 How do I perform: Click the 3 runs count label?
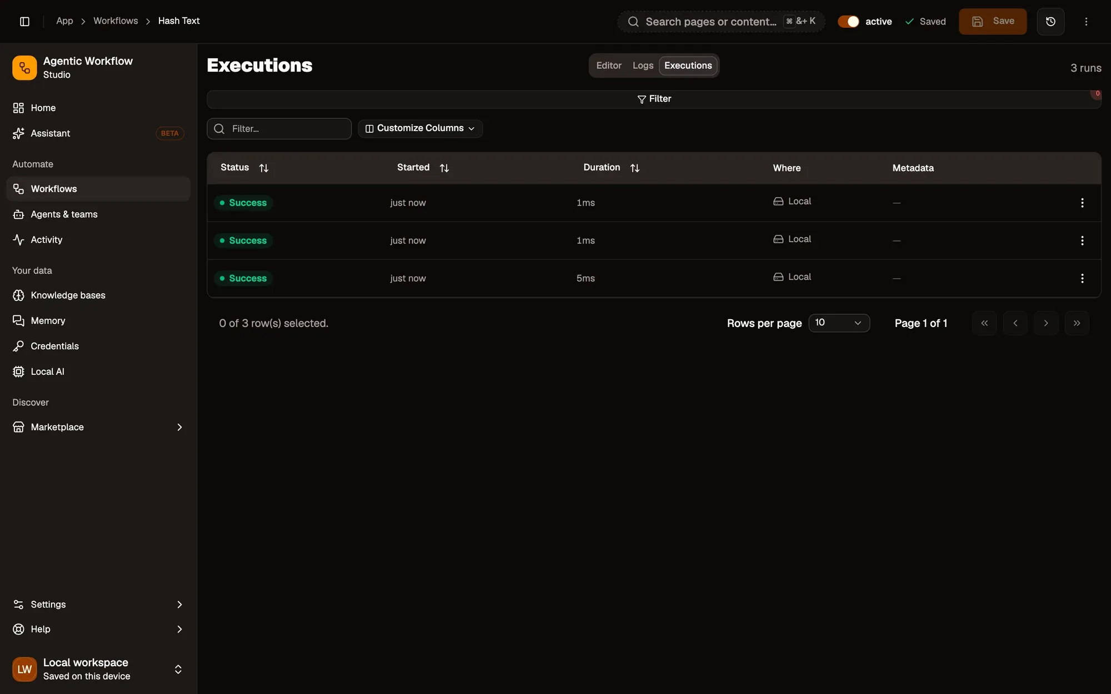click(1085, 68)
